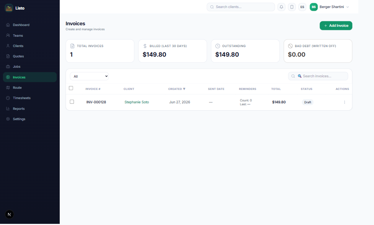Open the Route page link
The width and height of the screenshot is (374, 225).
(30, 88)
